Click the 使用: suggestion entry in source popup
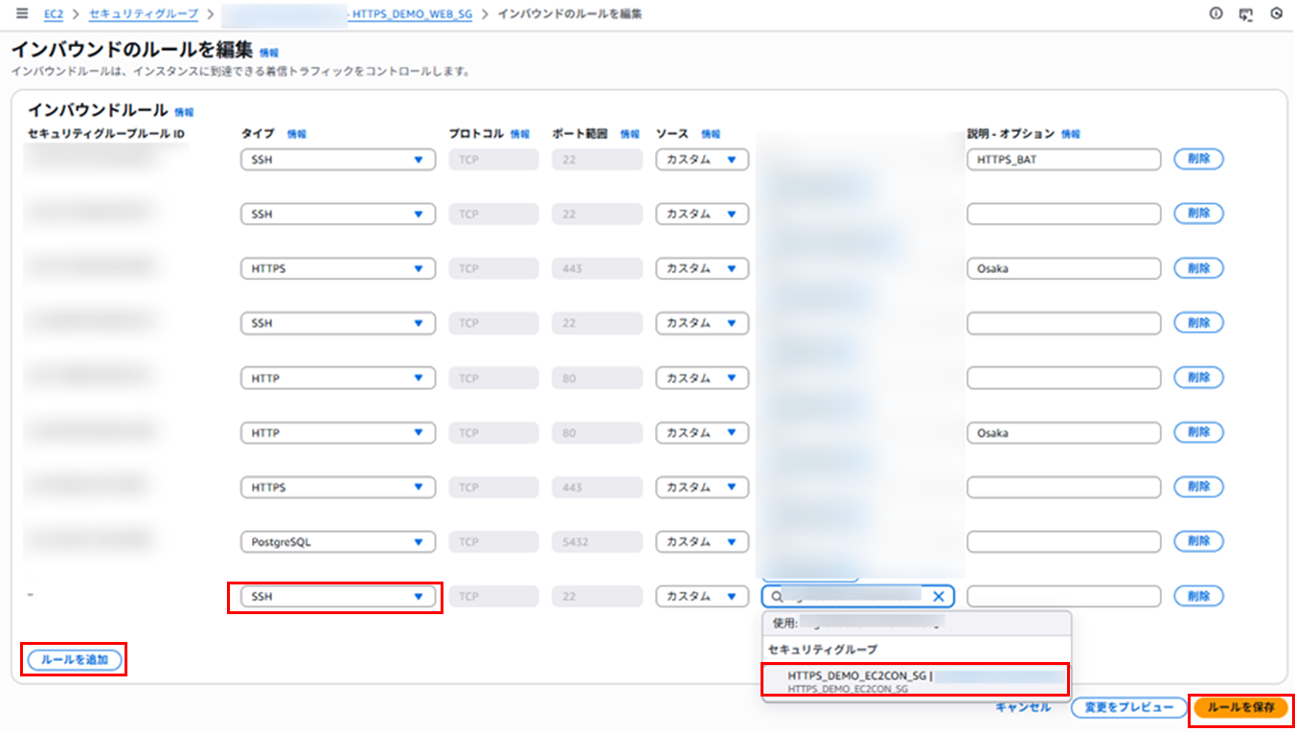The image size is (1295, 732). (916, 623)
